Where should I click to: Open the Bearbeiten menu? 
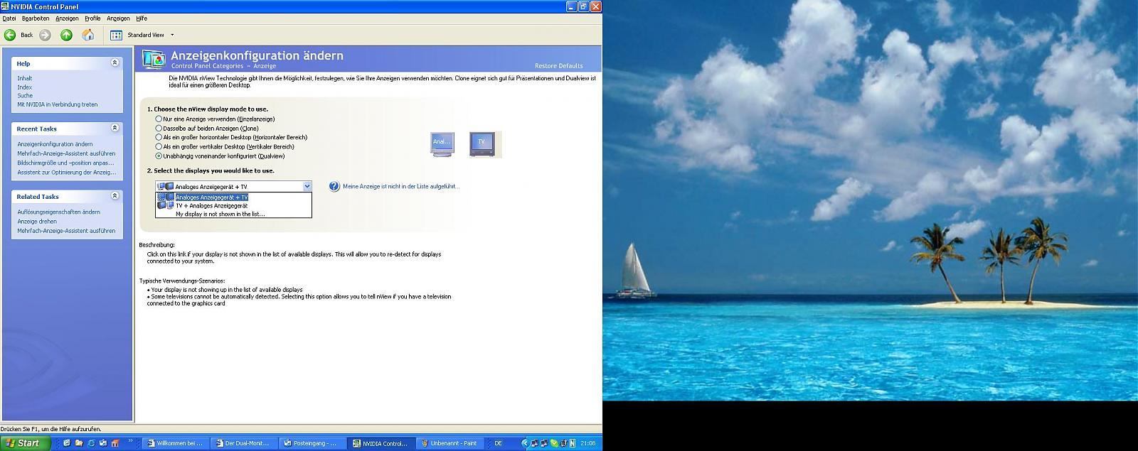(36, 18)
